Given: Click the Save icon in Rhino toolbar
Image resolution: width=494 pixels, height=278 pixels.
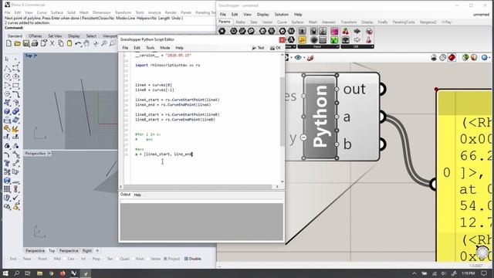Looking at the screenshot, I should click(x=26, y=43).
